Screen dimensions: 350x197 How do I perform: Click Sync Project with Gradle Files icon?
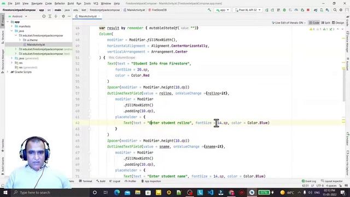pos(316,10)
